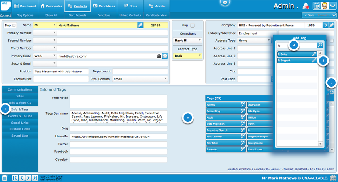Viewport: 338px width, 182px height.
Task: Open the Dashboard tab
Action: coord(25,6)
